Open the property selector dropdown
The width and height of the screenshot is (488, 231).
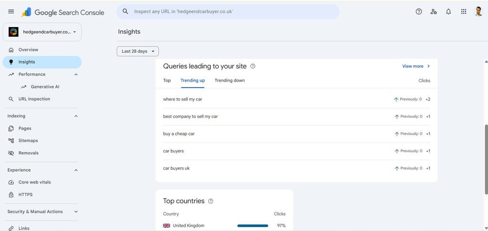point(42,32)
